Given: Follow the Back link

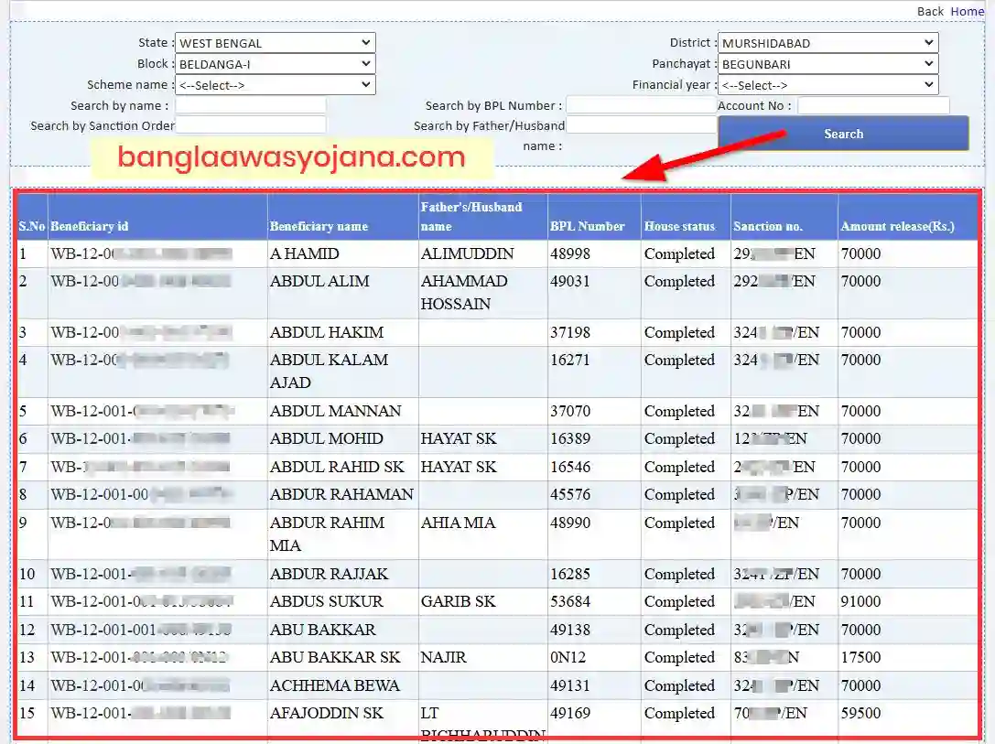Looking at the screenshot, I should [930, 11].
